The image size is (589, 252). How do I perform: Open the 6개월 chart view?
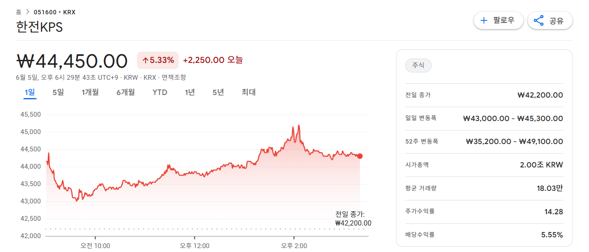[x=125, y=92]
